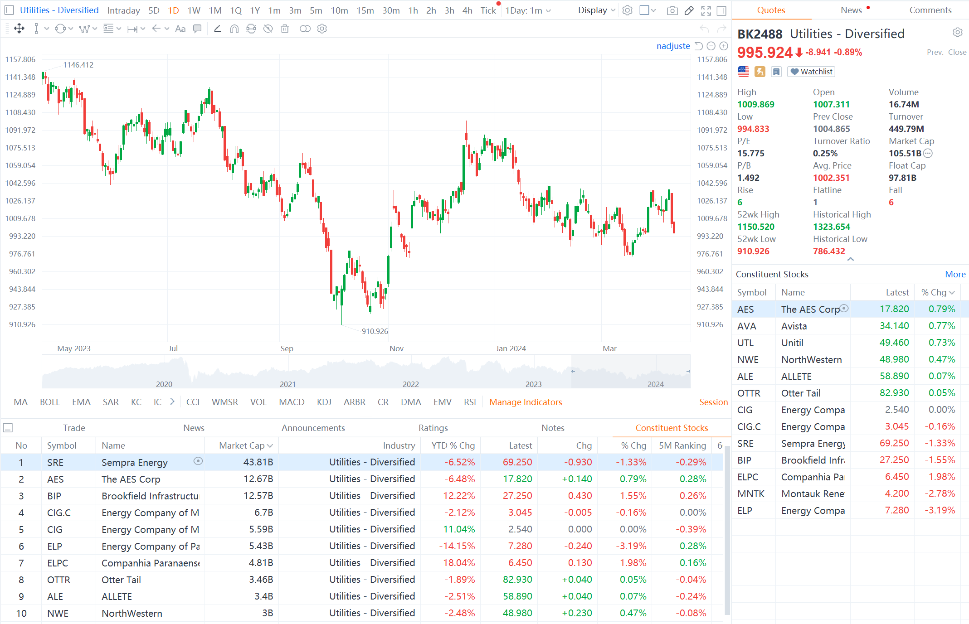Click the nadjuste price adjustment link
Image resolution: width=969 pixels, height=624 pixels.
coord(673,46)
